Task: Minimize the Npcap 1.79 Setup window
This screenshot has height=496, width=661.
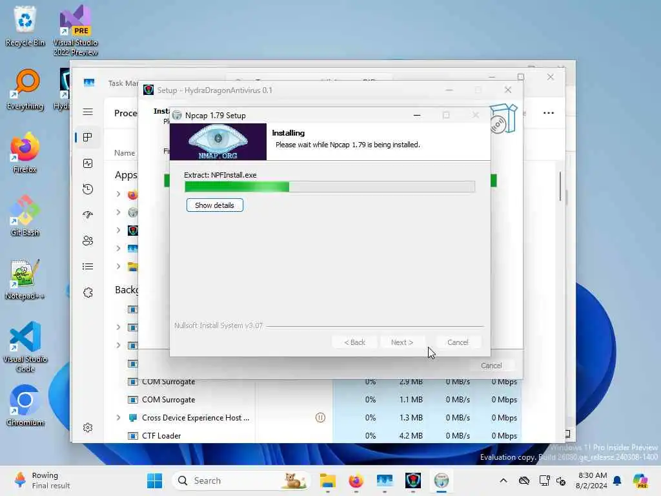Action: (417, 115)
